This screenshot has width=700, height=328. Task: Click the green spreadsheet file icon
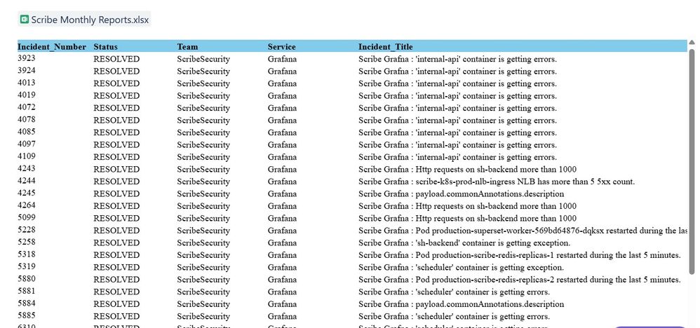[25, 19]
